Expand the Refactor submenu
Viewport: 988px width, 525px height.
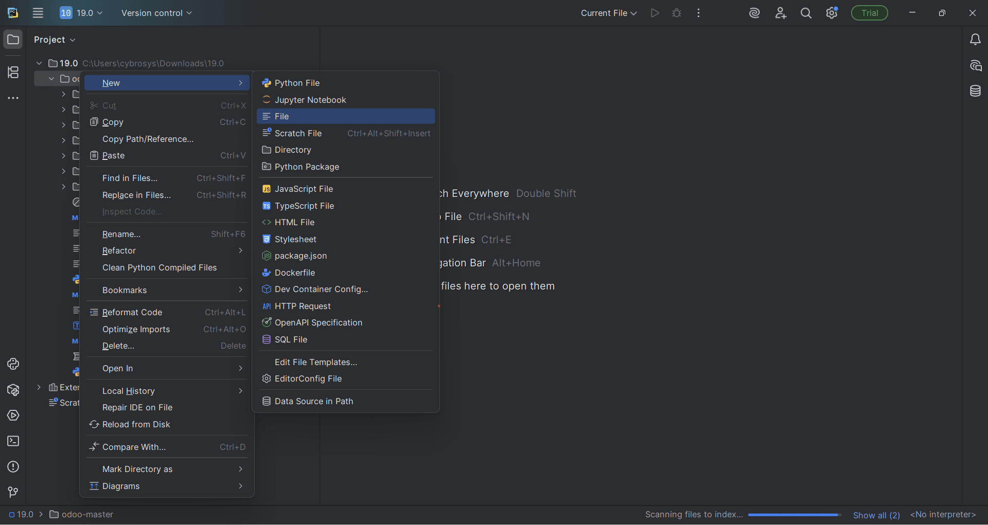(167, 250)
